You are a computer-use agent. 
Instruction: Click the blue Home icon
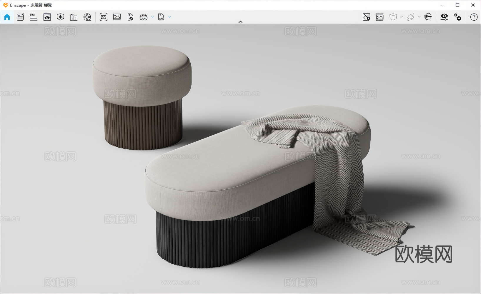pos(7,17)
